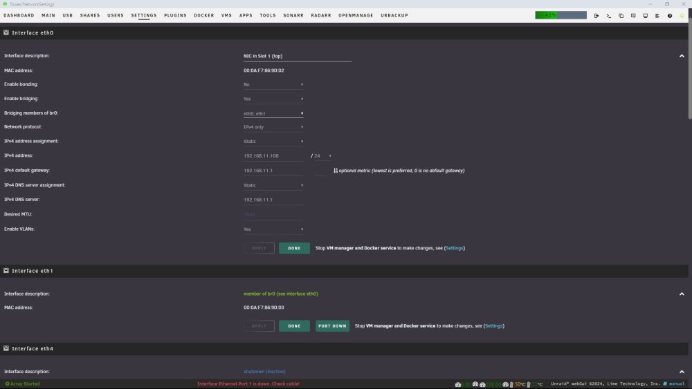Open the Sonarr tab
The height and width of the screenshot is (389, 692).
click(x=293, y=15)
